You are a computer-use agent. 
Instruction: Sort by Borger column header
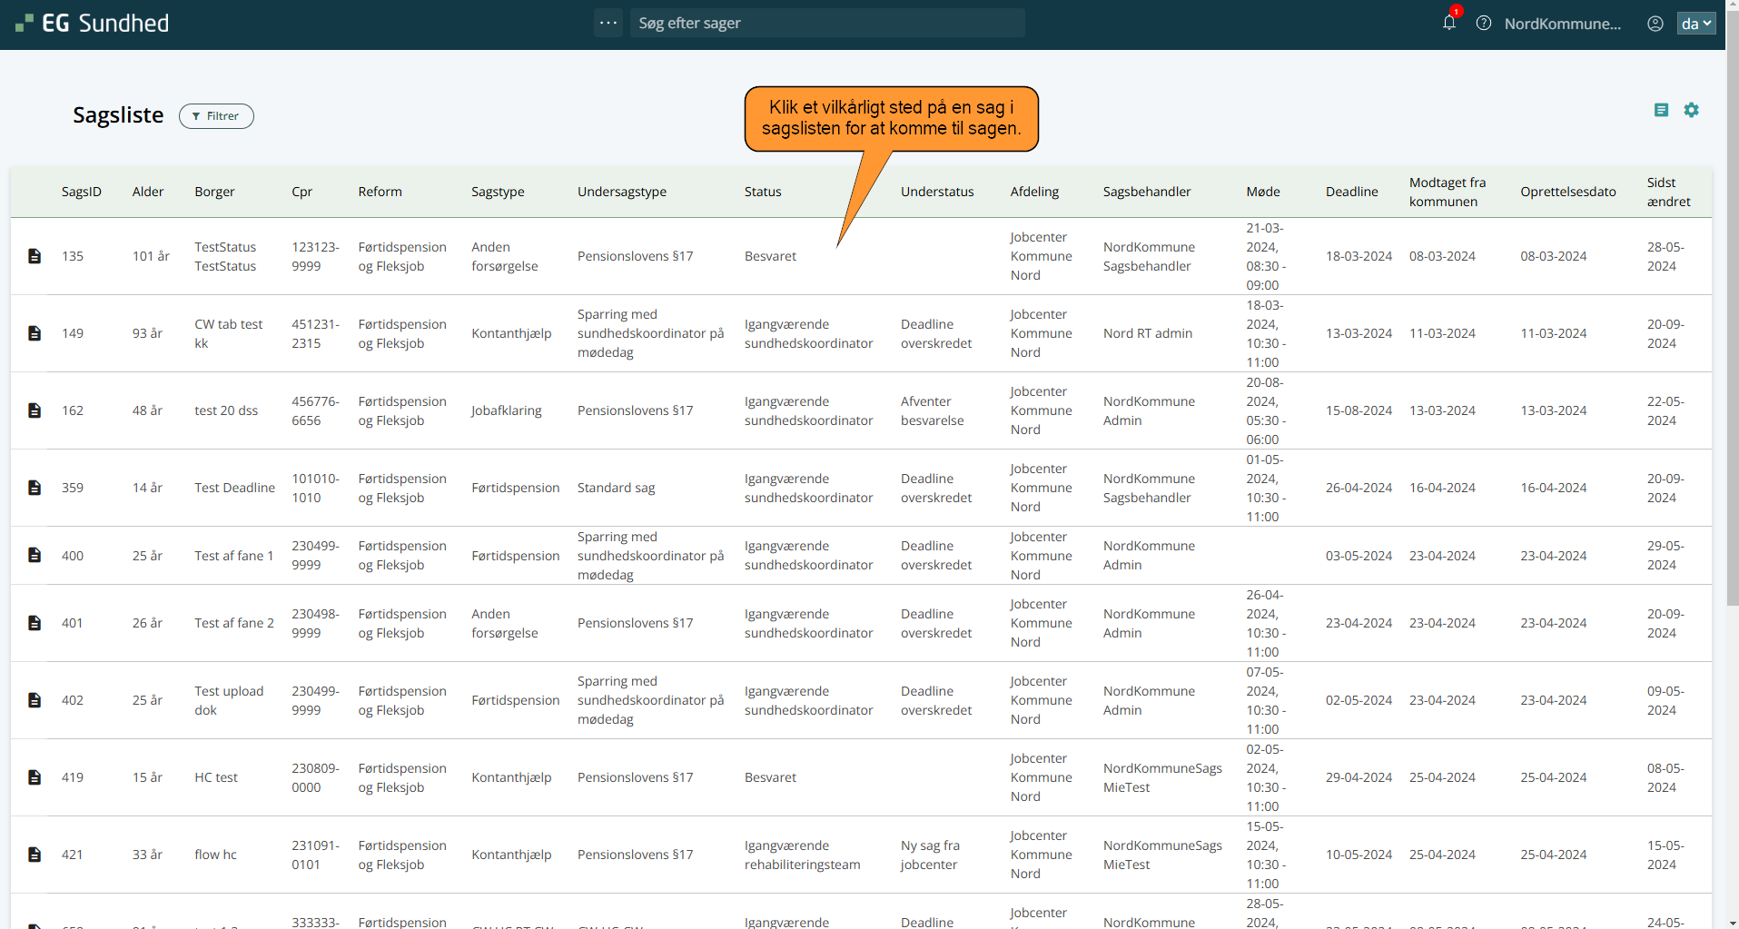point(214,192)
